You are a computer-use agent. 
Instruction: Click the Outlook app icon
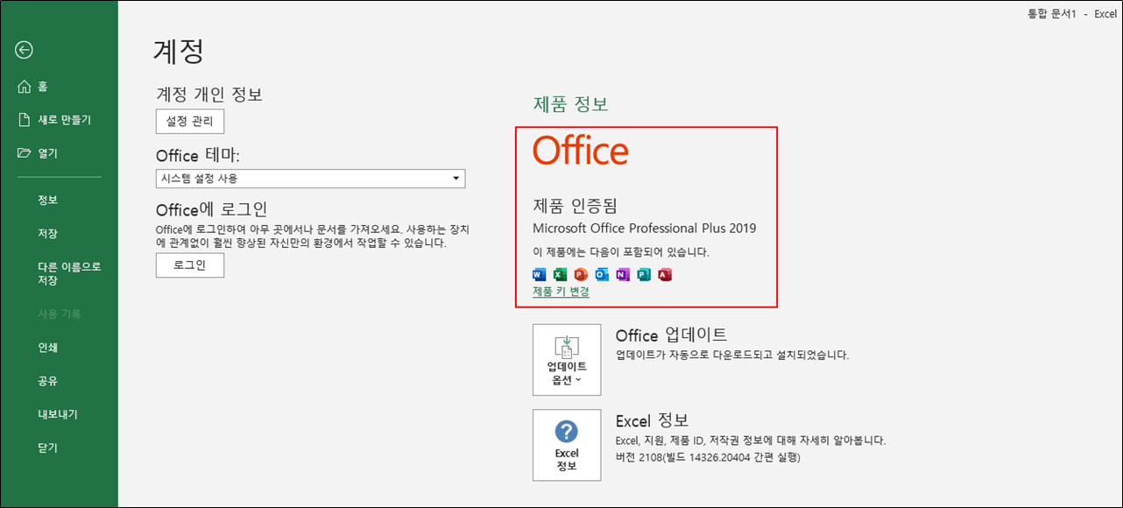point(602,275)
